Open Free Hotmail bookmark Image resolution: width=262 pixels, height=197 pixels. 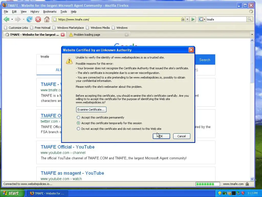(40, 28)
